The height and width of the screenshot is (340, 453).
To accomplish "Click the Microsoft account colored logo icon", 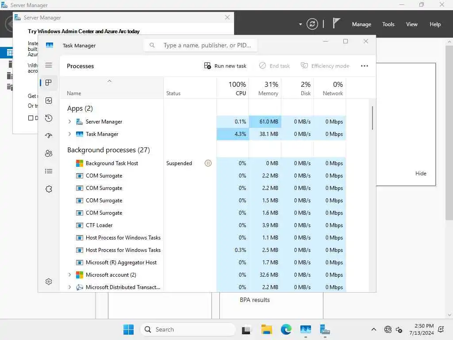I will coord(80,275).
